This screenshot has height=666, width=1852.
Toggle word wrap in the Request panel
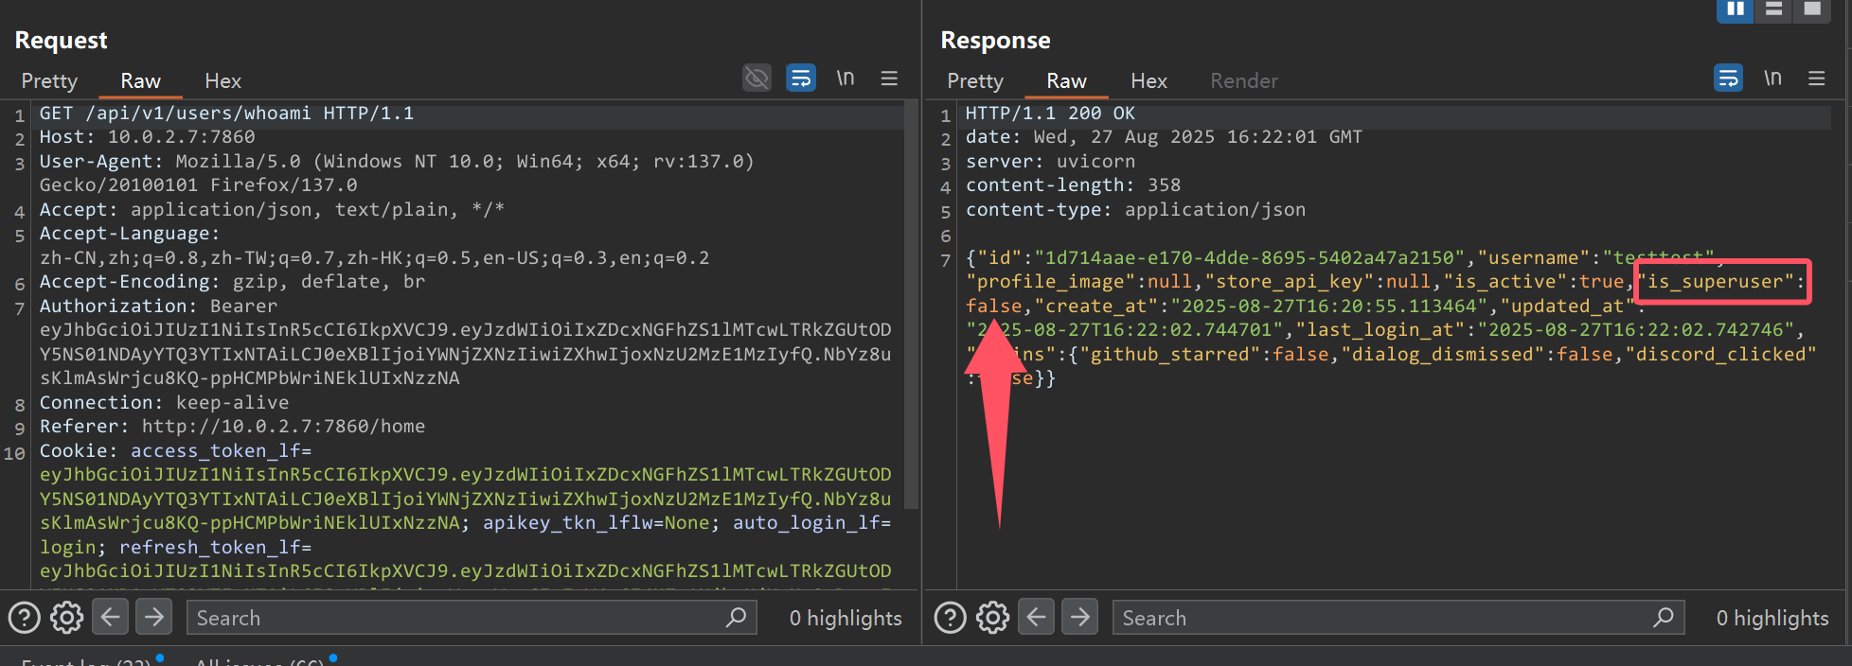click(x=800, y=78)
